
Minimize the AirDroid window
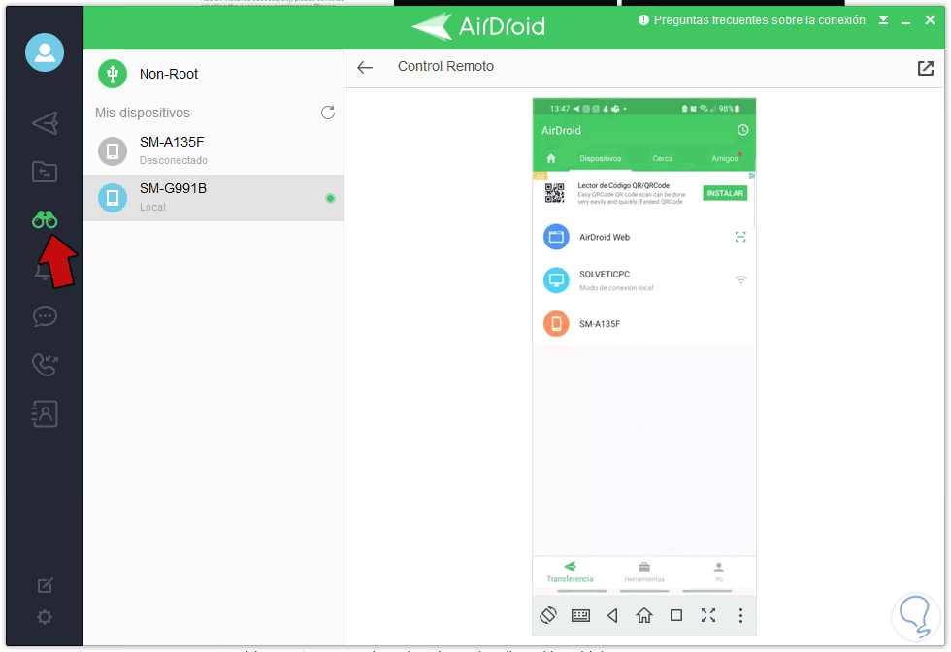(x=906, y=21)
